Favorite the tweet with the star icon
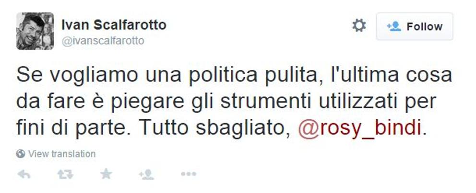 [x=106, y=174]
